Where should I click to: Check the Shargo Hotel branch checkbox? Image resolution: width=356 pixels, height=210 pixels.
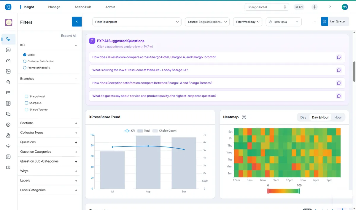coord(26,96)
